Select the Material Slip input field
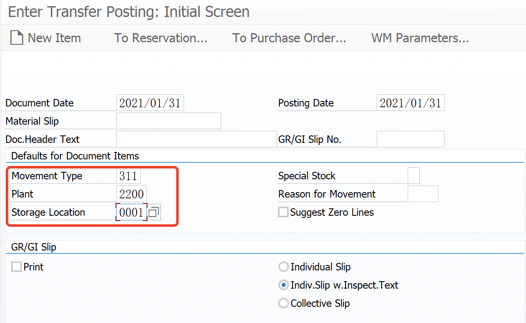Viewport: 526px width, 323px height. coord(168,121)
